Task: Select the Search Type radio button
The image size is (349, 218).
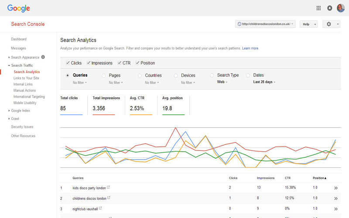Action: click(x=212, y=75)
